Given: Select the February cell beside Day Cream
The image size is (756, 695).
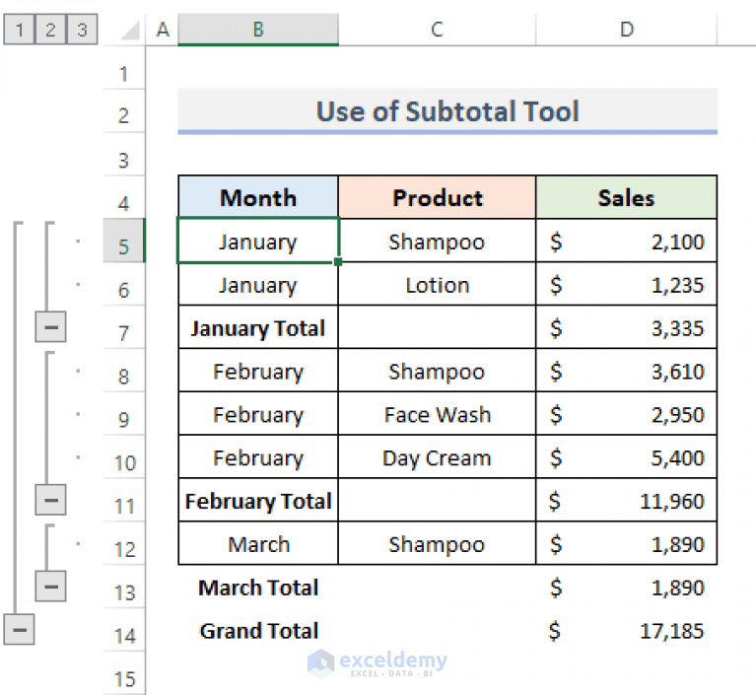Looking at the screenshot, I should [x=258, y=457].
